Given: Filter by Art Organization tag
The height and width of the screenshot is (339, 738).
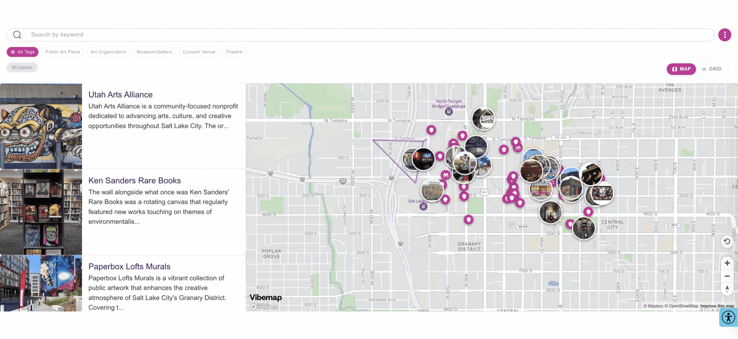Looking at the screenshot, I should (x=108, y=52).
